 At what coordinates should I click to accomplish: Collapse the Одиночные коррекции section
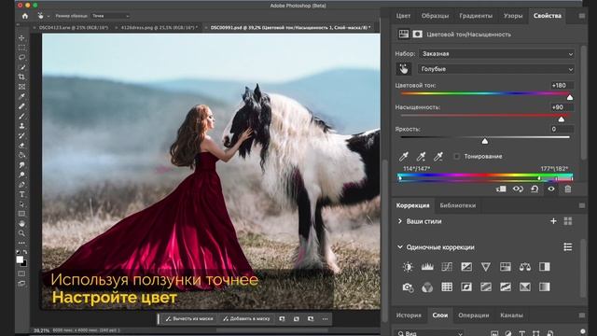pyautogui.click(x=400, y=247)
